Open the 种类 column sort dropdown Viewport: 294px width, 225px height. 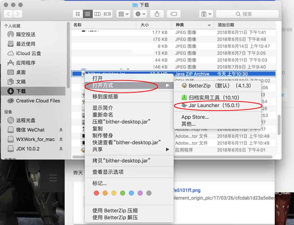pyautogui.click(x=209, y=25)
